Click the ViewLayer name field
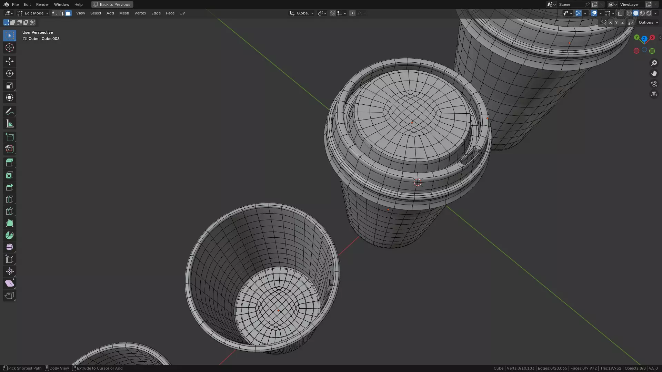 [632, 4]
